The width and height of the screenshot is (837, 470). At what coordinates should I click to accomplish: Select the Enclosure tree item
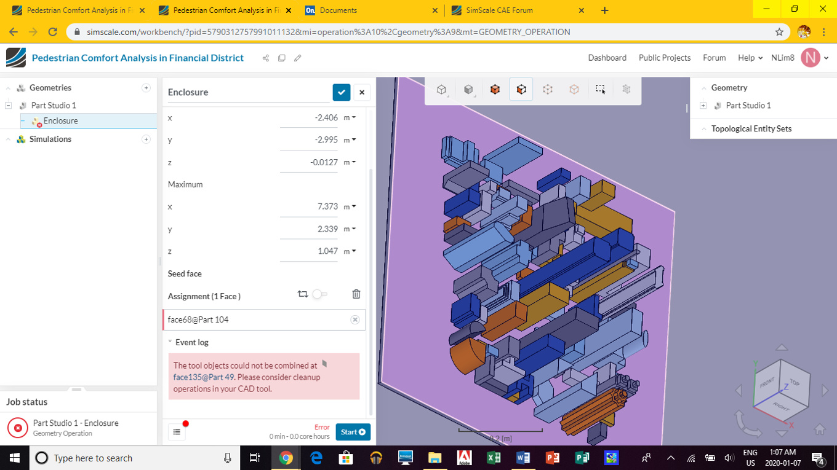pos(88,121)
